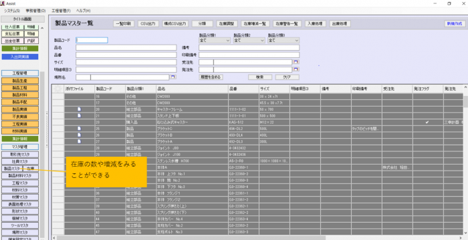The width and height of the screenshot is (468, 240).
Task: Click the horizontal scrollbar below the table
Action: (x=191, y=238)
